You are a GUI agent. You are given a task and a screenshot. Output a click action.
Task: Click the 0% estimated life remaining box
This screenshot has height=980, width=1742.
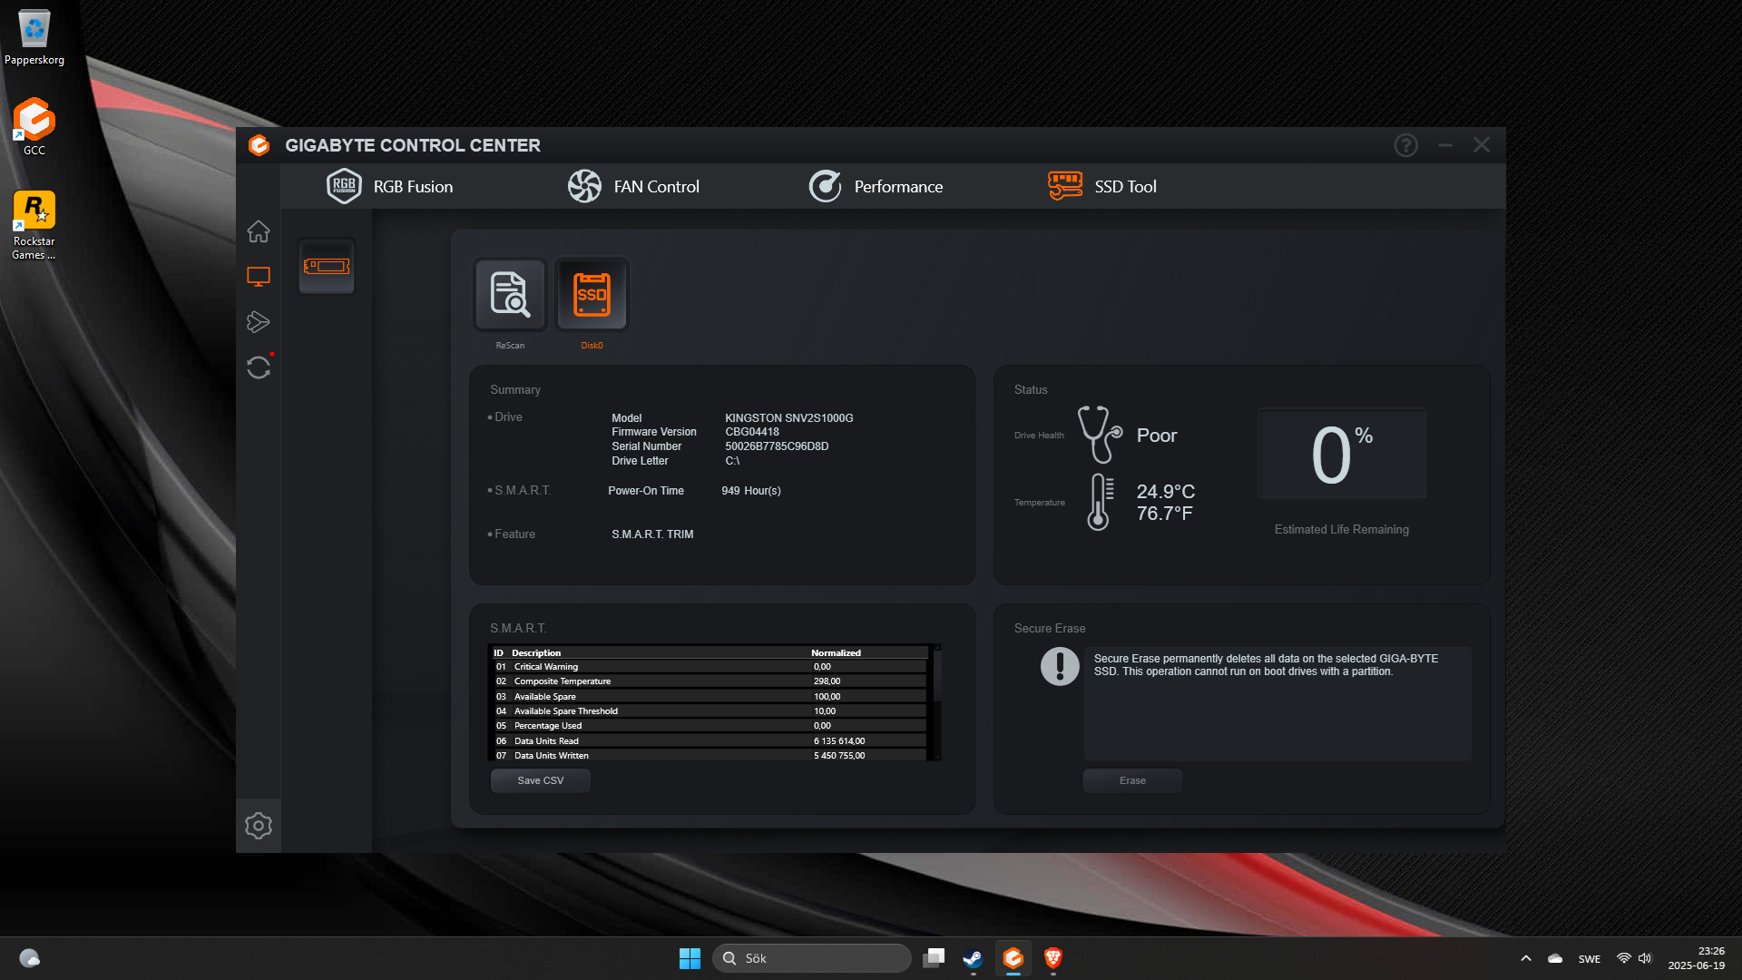pos(1342,454)
